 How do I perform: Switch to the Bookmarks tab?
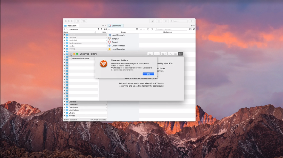point(116,26)
